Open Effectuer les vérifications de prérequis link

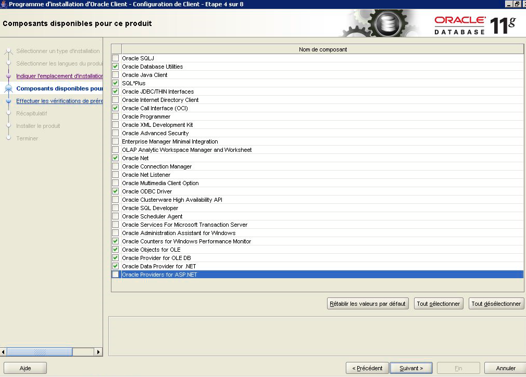coord(59,101)
